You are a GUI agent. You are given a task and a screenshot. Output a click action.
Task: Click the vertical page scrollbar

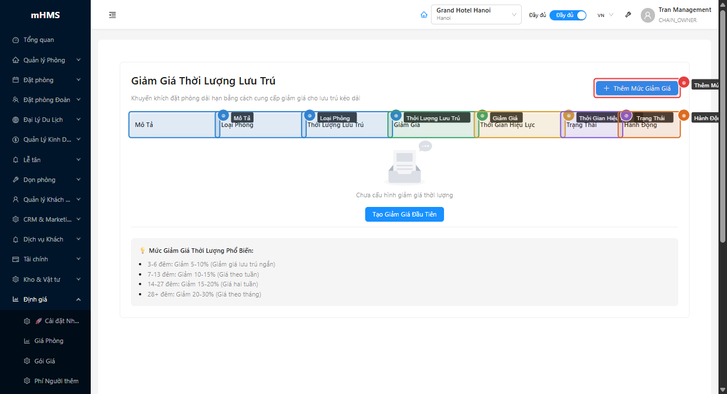[x=722, y=125]
